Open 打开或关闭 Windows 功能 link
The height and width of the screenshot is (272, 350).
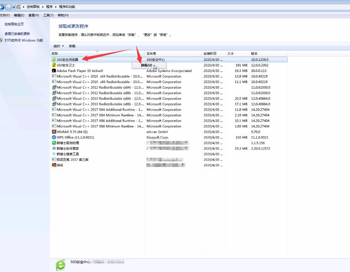click(x=24, y=40)
